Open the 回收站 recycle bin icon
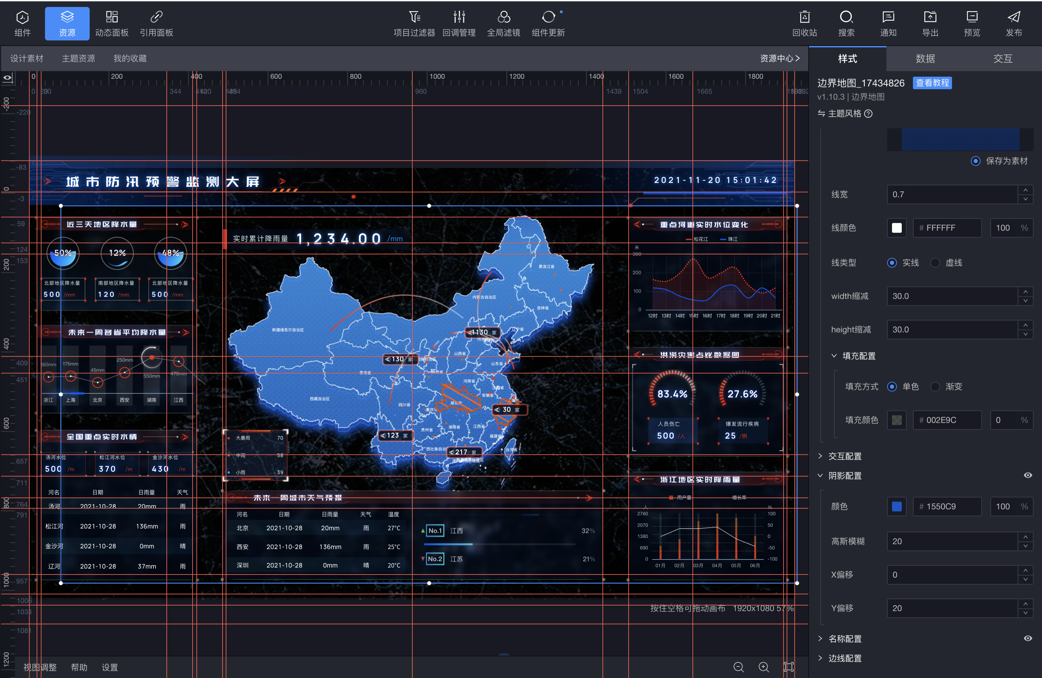Screen dimensions: 1042x678 (x=804, y=17)
